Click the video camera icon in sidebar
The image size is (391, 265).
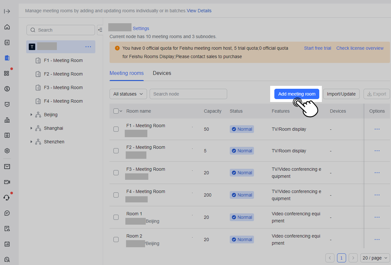[7, 182]
